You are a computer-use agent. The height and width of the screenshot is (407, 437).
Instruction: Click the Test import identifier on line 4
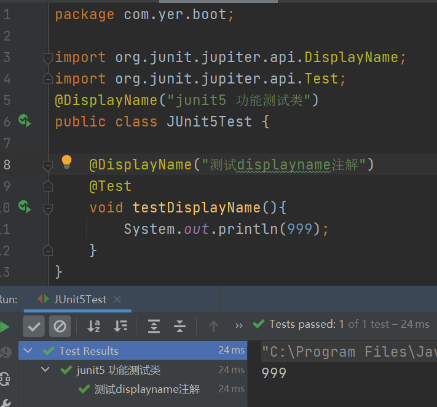pyautogui.click(x=321, y=79)
